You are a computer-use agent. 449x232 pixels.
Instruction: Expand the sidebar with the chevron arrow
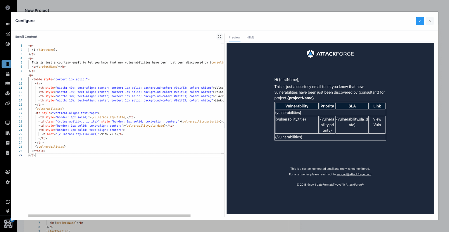click(x=8, y=8)
